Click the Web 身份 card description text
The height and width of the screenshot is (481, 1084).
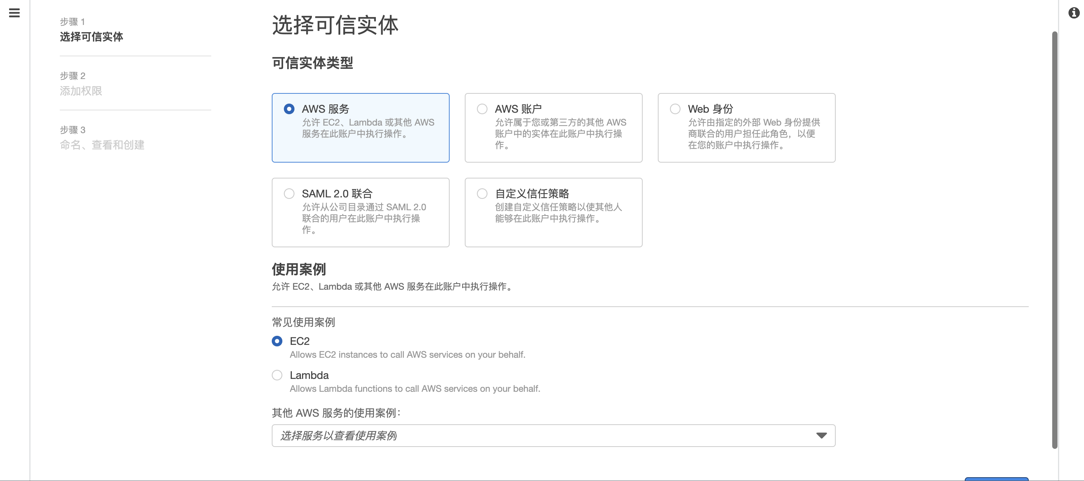click(754, 134)
